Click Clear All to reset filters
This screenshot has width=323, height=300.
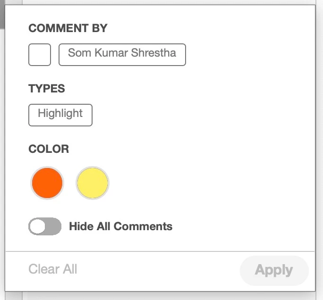(x=53, y=269)
